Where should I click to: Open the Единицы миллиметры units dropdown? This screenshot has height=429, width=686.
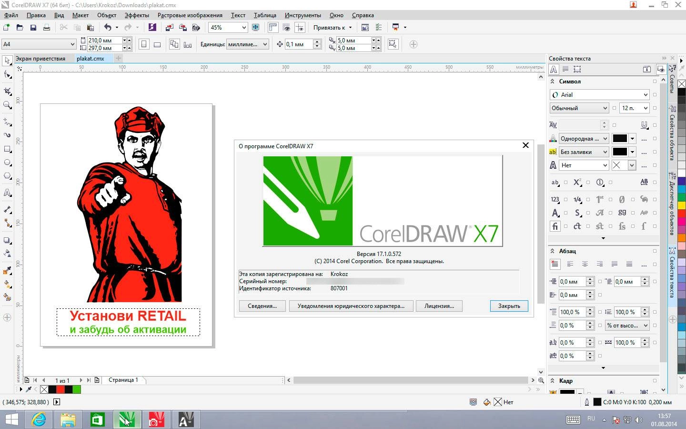(x=265, y=44)
